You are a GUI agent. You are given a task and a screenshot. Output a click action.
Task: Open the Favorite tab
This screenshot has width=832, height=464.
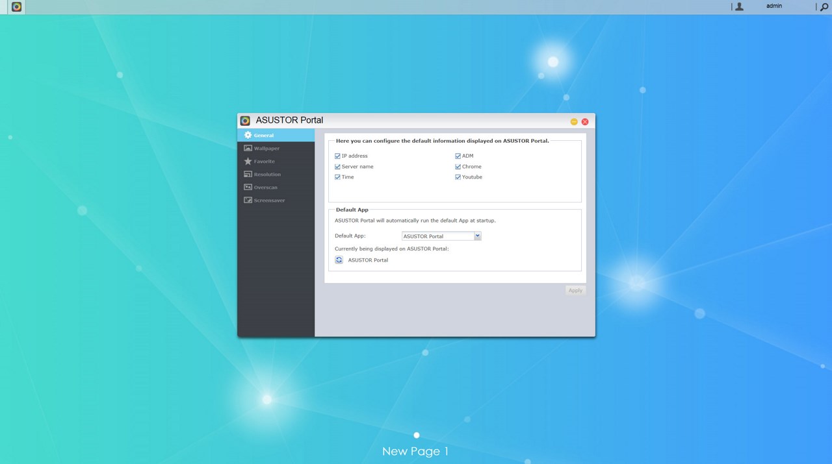[276, 161]
